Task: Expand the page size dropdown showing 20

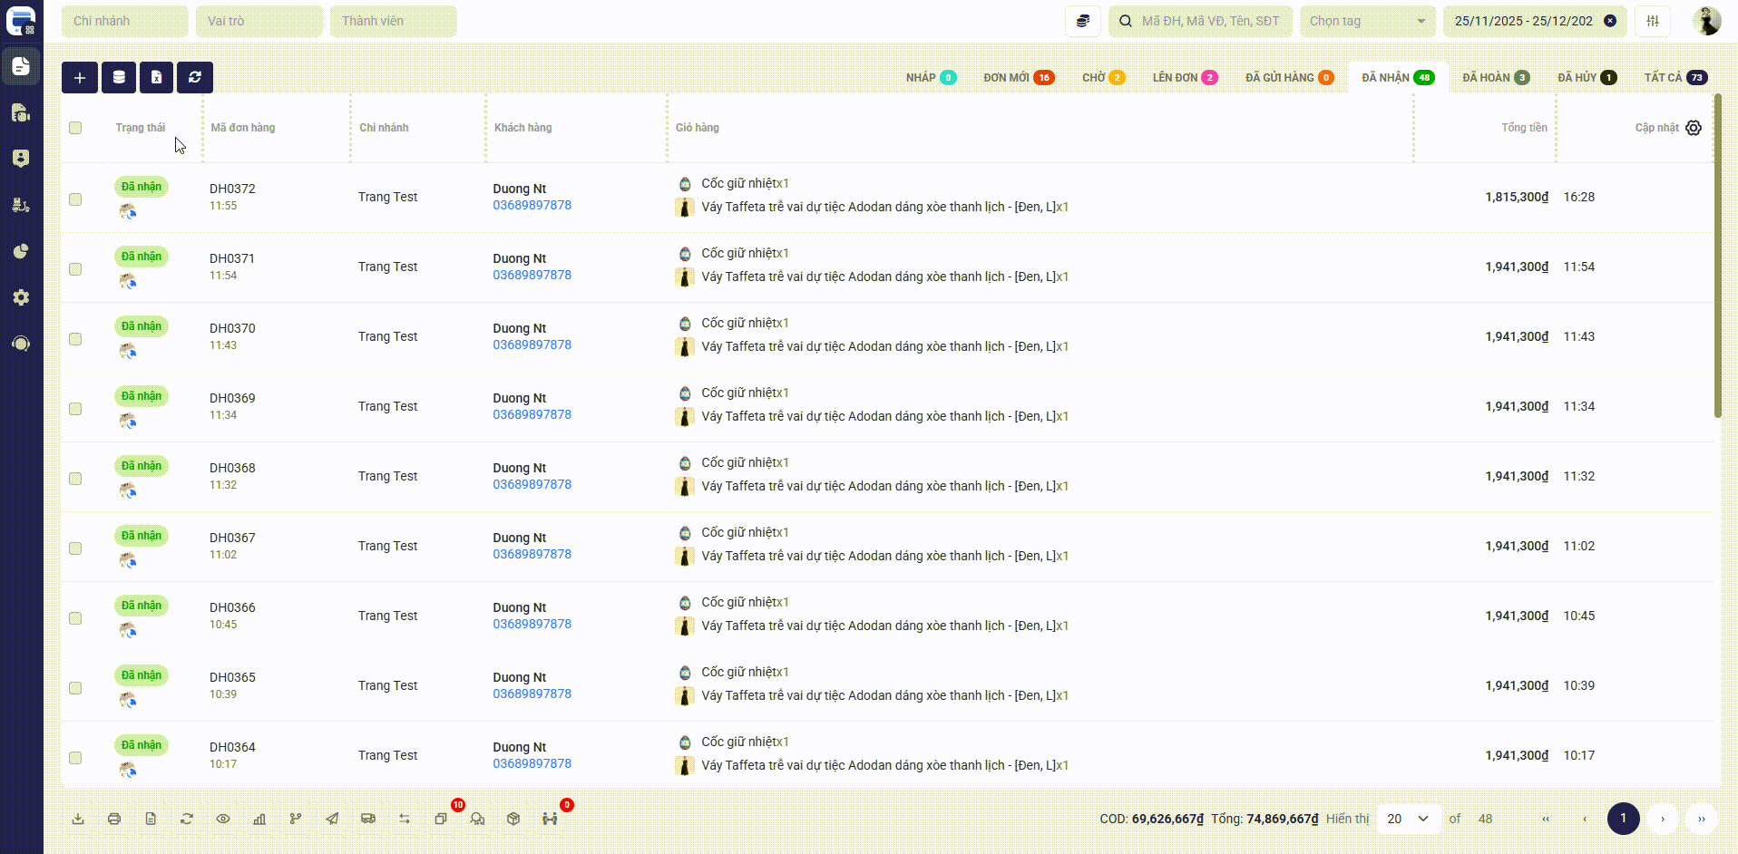Action: 1408,819
